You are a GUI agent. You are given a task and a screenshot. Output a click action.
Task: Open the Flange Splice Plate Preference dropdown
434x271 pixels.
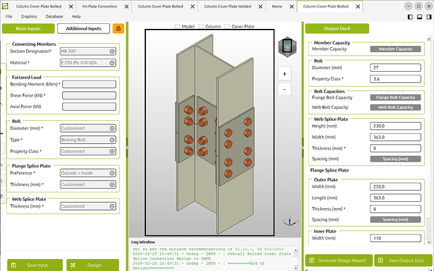coord(88,173)
